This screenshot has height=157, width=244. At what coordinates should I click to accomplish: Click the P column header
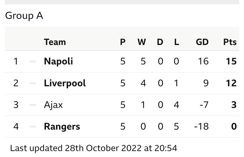123,42
